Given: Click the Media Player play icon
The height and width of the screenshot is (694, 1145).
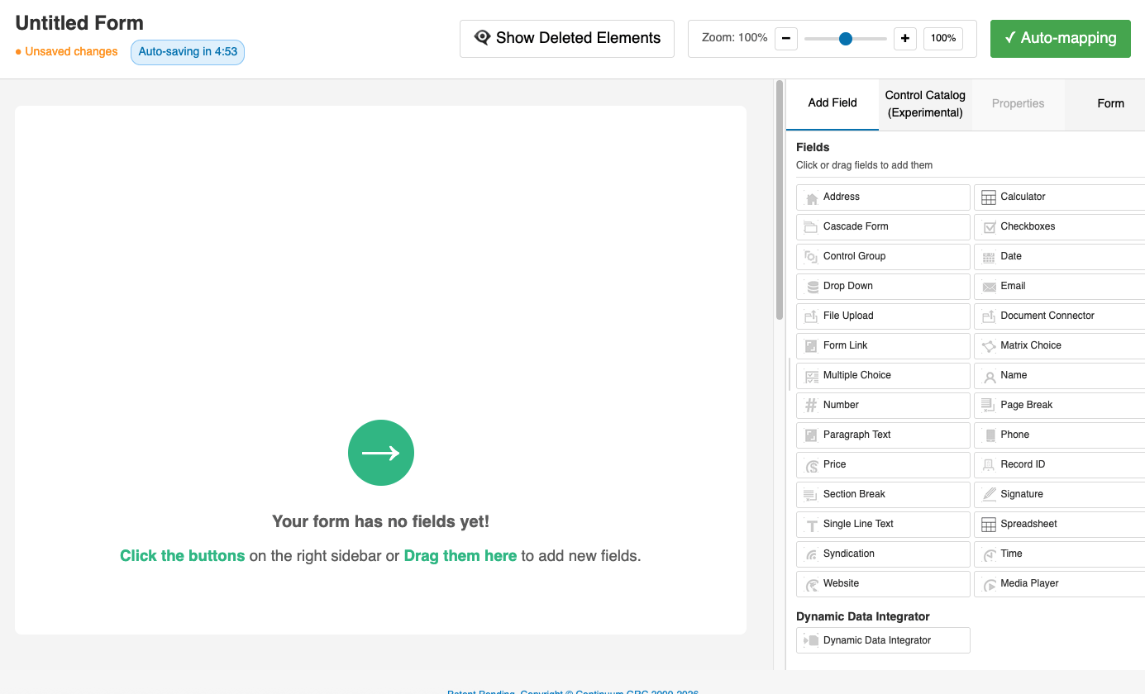Looking at the screenshot, I should 989,584.
